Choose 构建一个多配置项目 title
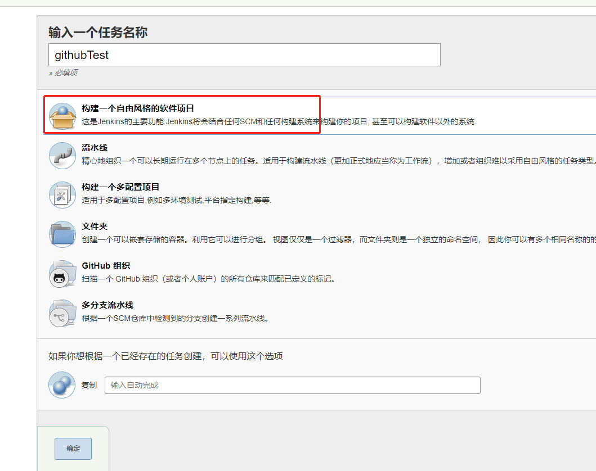Screen dimensions: 596x471 click(x=120, y=187)
